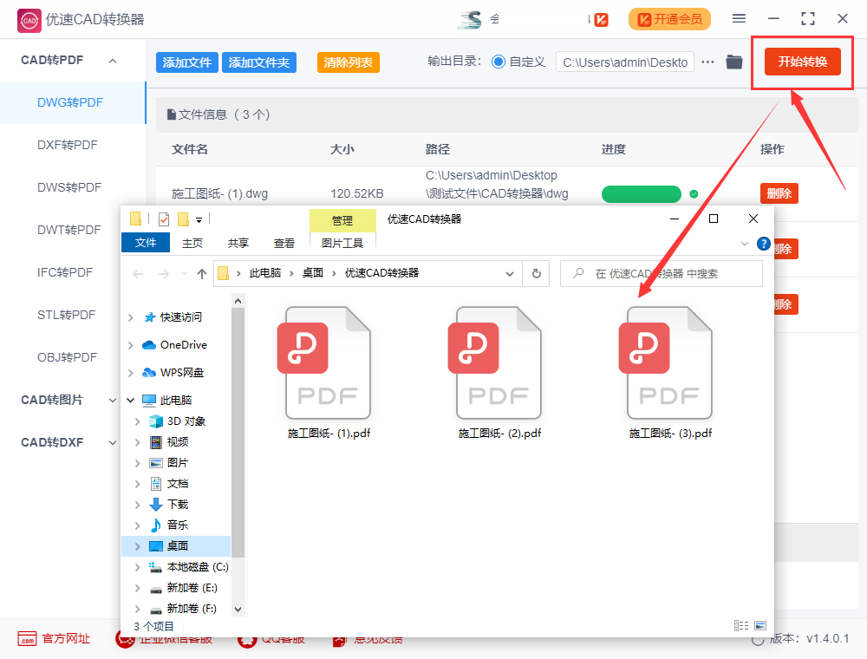The width and height of the screenshot is (867, 659).
Task: Select the 自定义 output directory radio button
Action: pos(499,62)
